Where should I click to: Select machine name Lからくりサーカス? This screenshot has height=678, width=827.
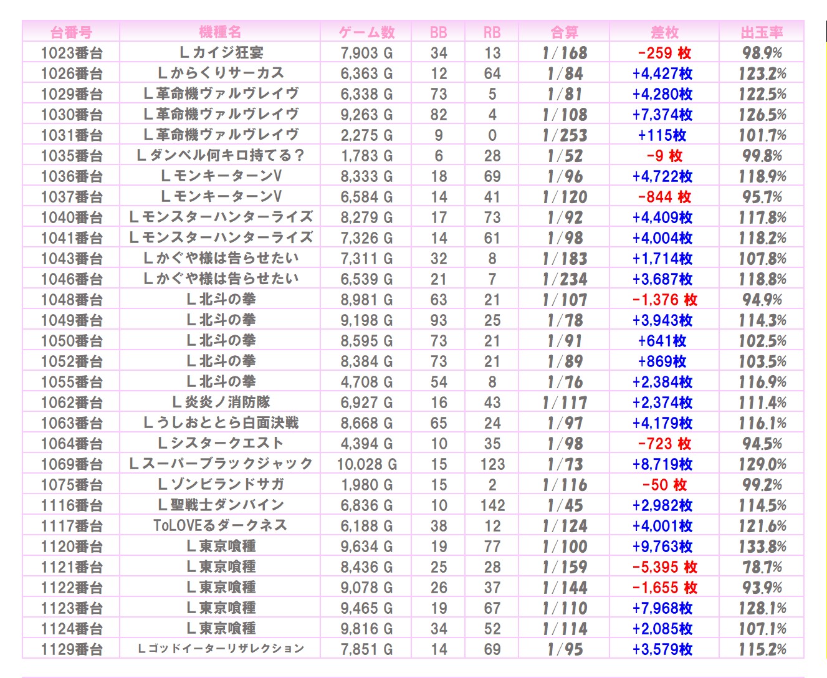click(221, 73)
